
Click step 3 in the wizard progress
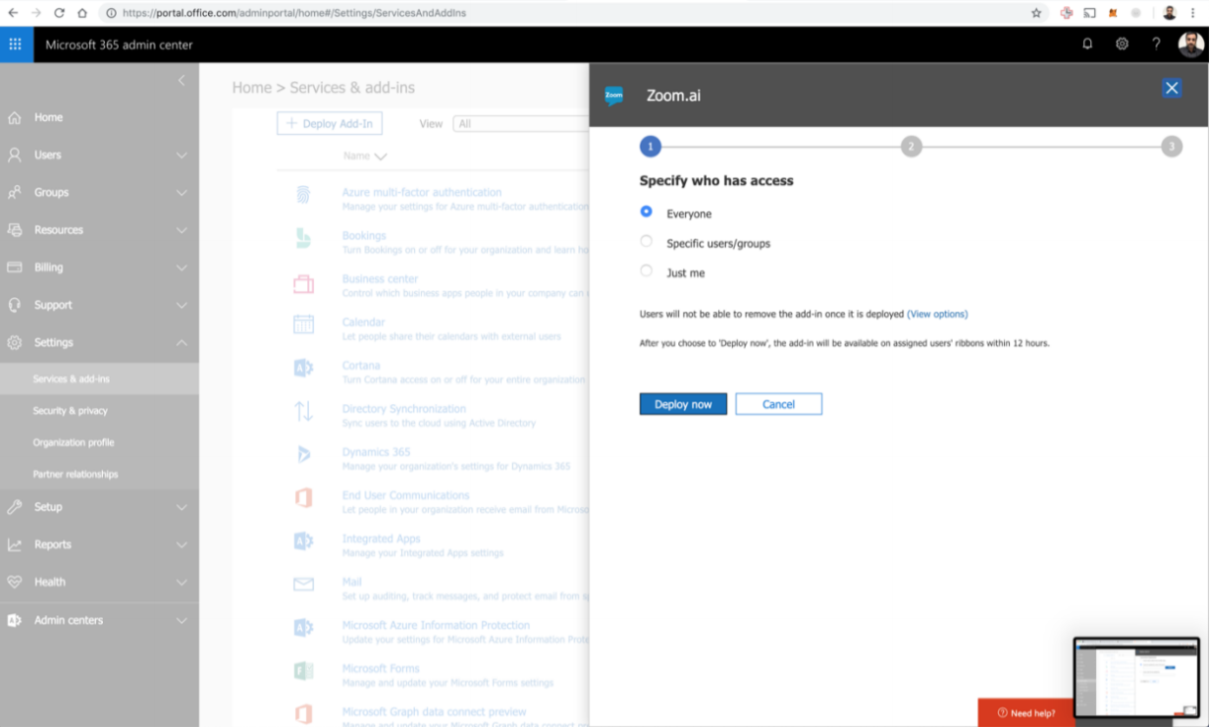[x=1171, y=147]
